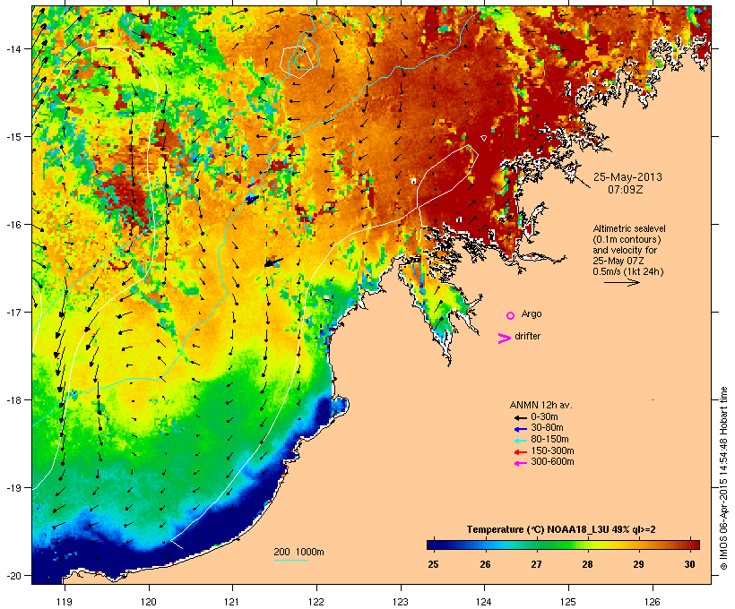
Task: Click the black 0-30m arrow legend
Action: [x=520, y=417]
